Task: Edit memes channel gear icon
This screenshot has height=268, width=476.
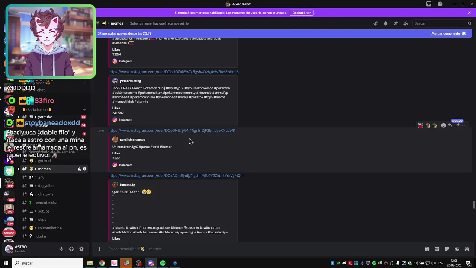Action: coord(84,169)
